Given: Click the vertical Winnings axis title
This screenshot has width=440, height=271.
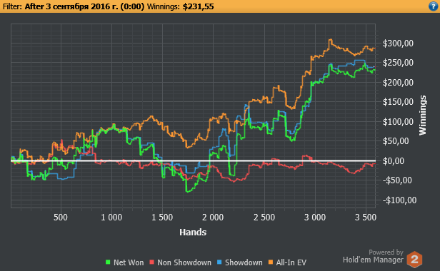Looking at the screenshot, I should [423, 116].
